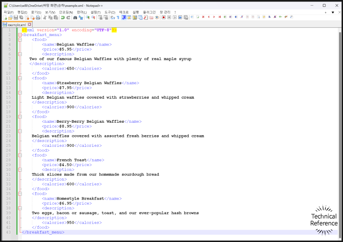
Task: Click the Save file toolbar icon
Action: click(x=16, y=18)
